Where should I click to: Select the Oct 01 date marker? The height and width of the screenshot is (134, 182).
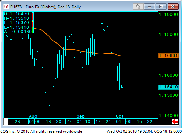point(118,122)
